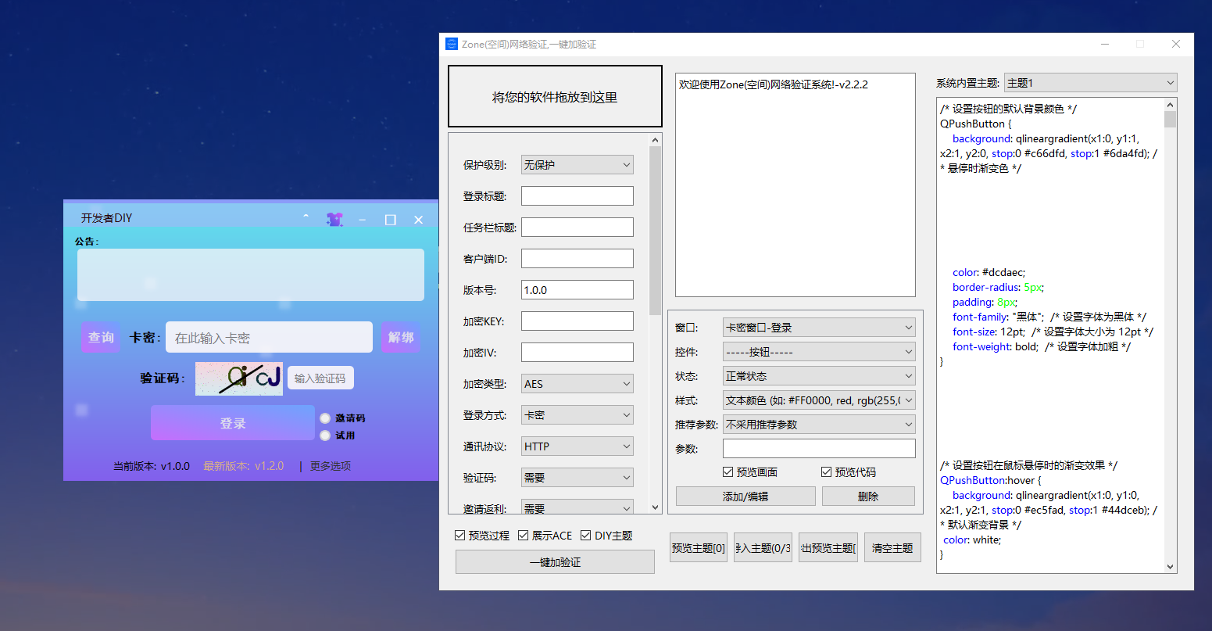Open the 状态 正常状态 dropdown
This screenshot has height=631, width=1212.
819,376
